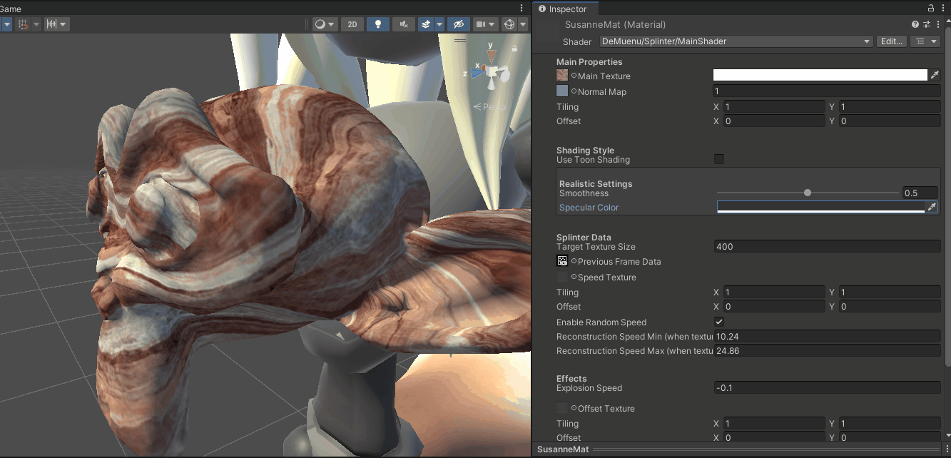Open Speed Texture object picker circle
This screenshot has height=458, width=951.
[574, 277]
